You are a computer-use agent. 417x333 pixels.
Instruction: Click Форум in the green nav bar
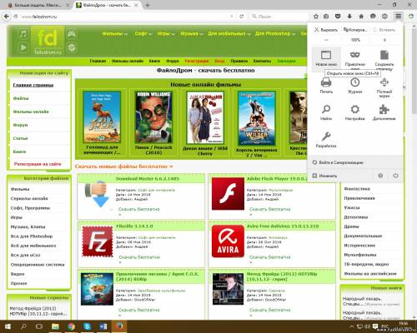[x=173, y=61]
